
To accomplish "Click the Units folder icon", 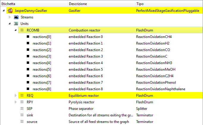I will click(16, 24).
